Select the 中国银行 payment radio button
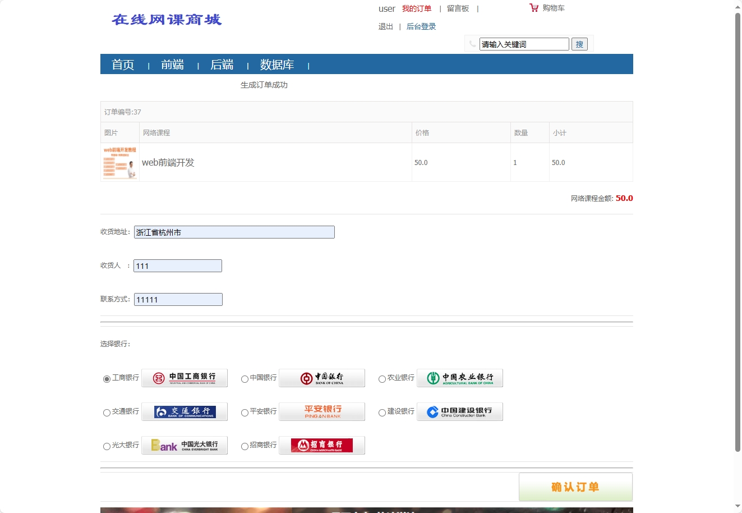 point(244,378)
